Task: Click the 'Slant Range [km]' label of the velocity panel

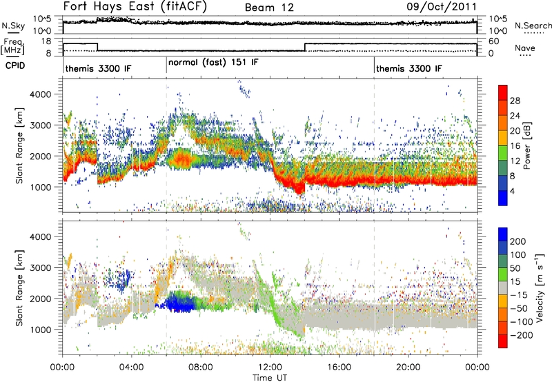Action: point(19,288)
